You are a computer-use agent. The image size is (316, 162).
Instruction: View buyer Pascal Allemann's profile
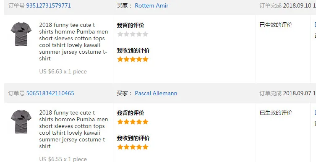(156, 93)
